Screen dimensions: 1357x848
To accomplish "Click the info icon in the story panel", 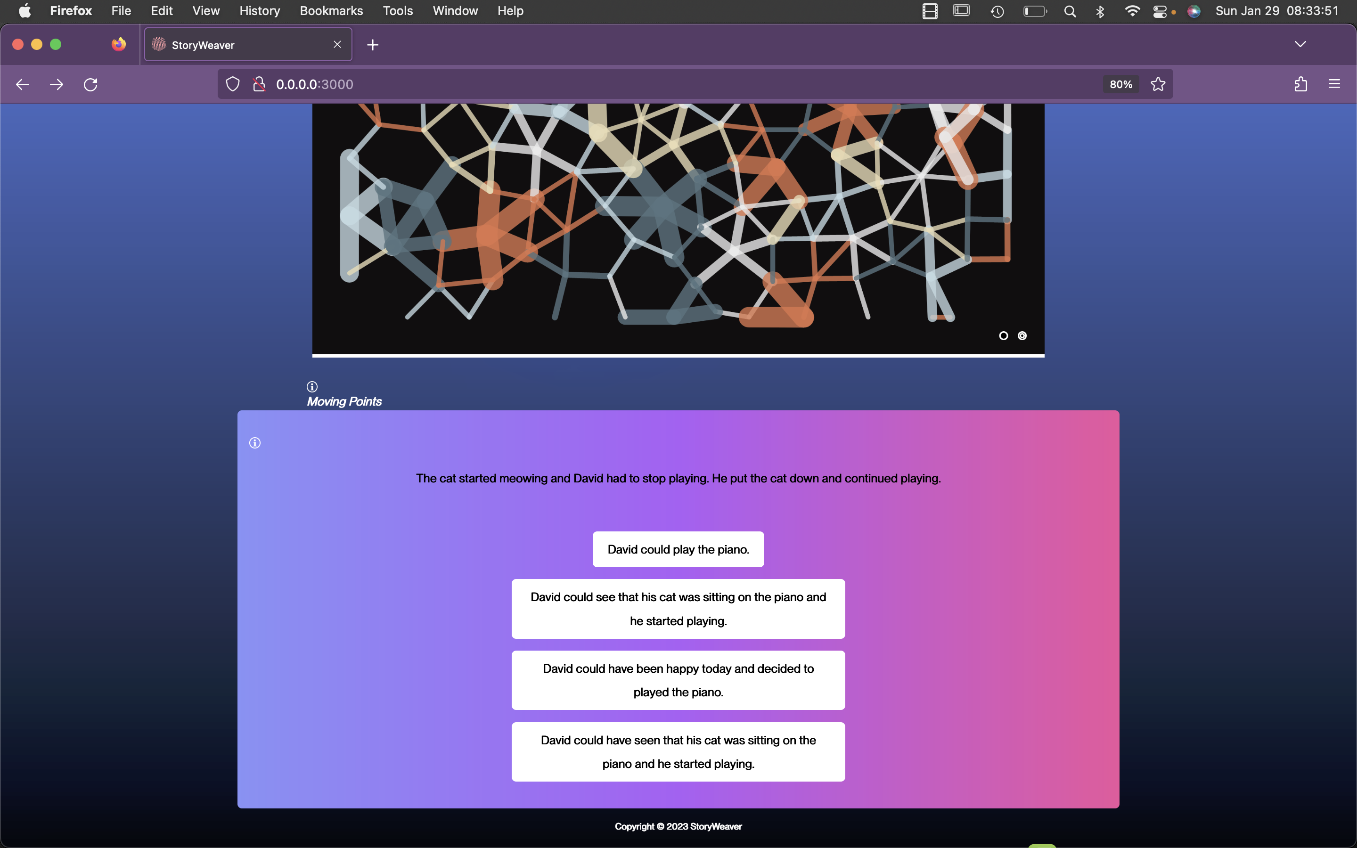I will [x=254, y=443].
